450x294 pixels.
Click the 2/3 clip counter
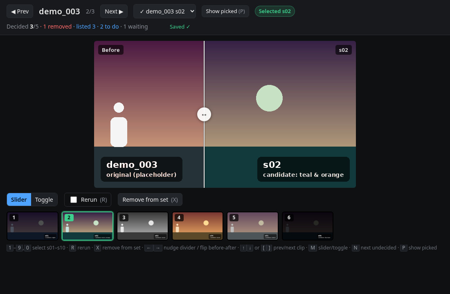click(90, 11)
